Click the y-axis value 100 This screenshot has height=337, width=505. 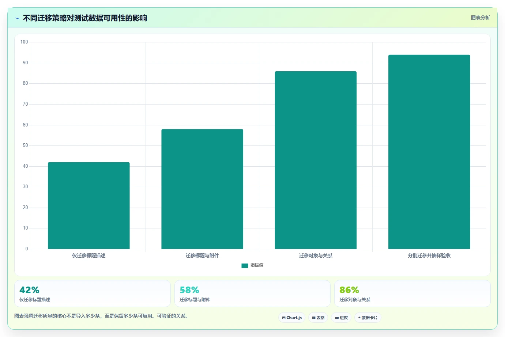pos(24,42)
